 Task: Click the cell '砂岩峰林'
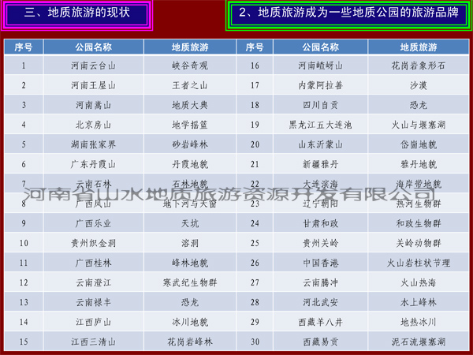tap(190, 144)
